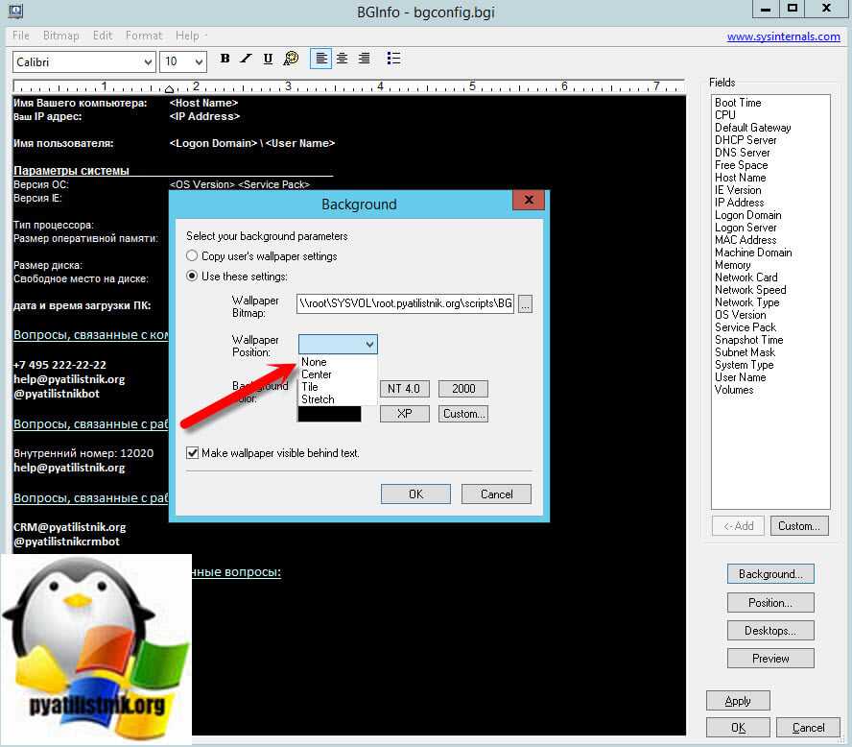Uncheck Make wallpaper visible behind text
Screen dimensions: 852x747
[x=193, y=453]
